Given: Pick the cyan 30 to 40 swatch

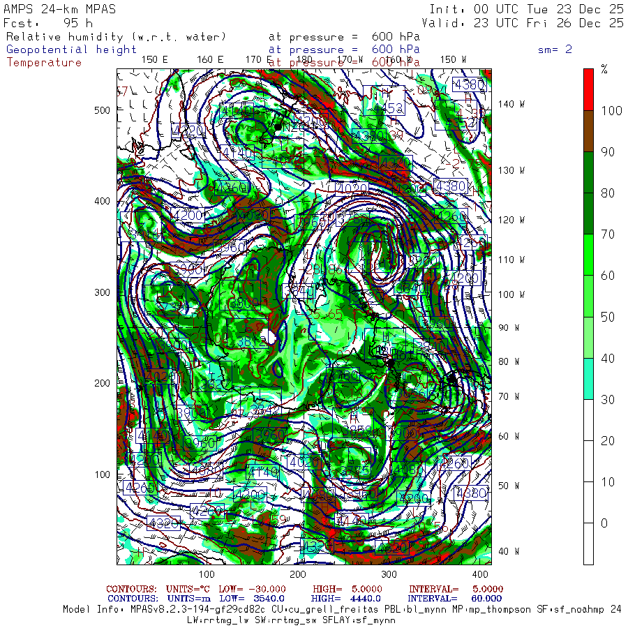Looking at the screenshot, I should coord(588,378).
